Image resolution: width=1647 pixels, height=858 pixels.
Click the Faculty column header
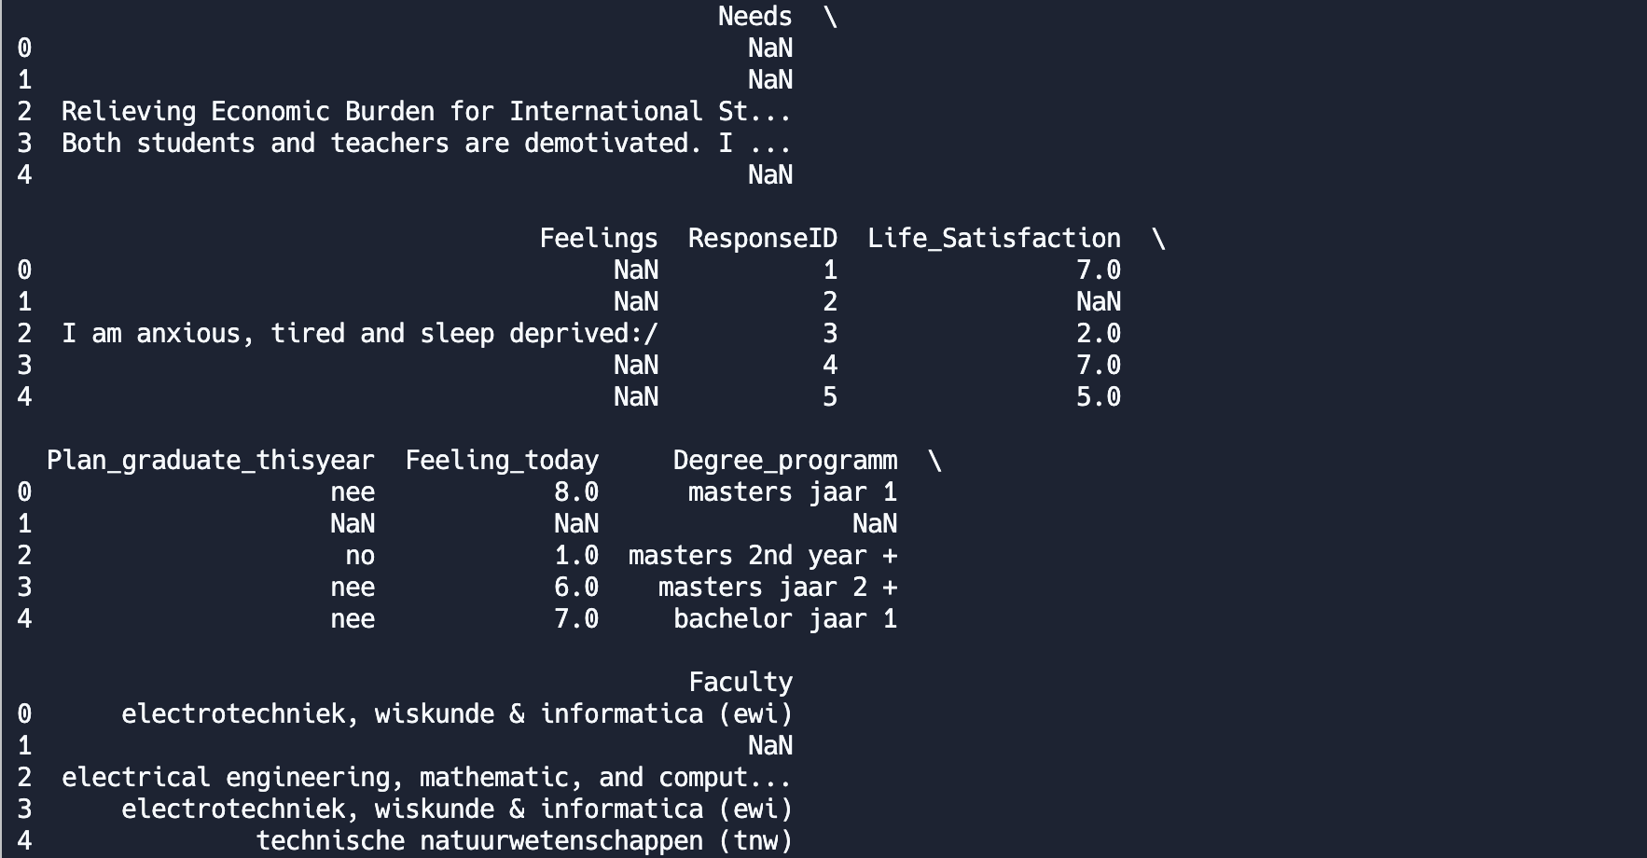(x=740, y=683)
